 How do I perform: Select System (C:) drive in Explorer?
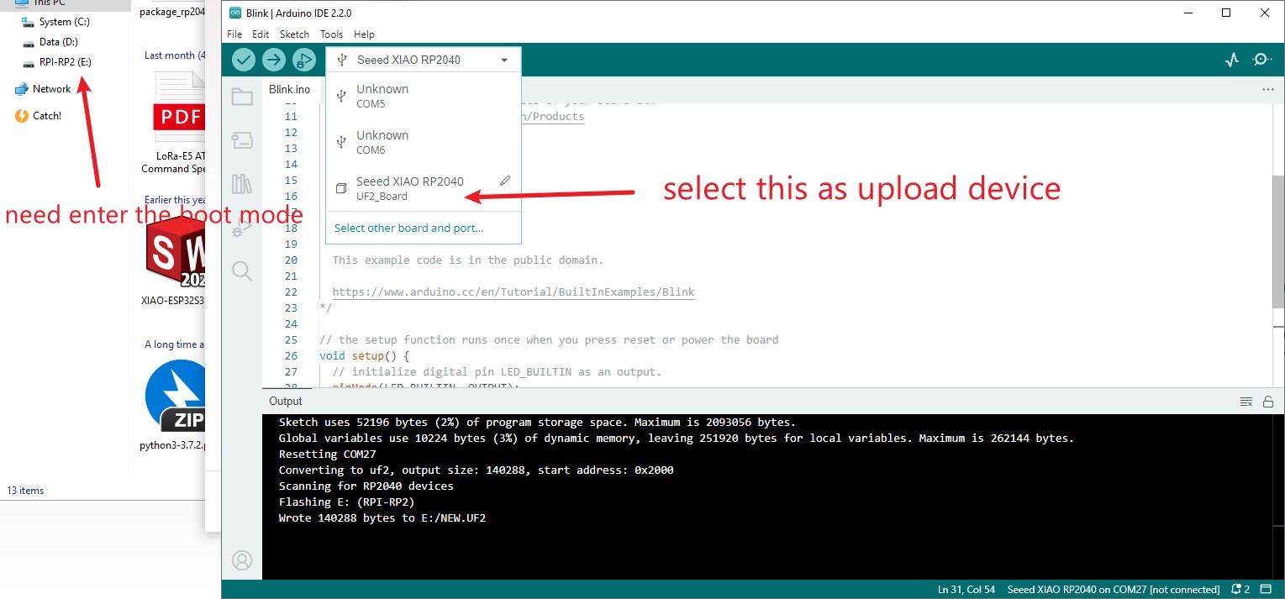[64, 22]
